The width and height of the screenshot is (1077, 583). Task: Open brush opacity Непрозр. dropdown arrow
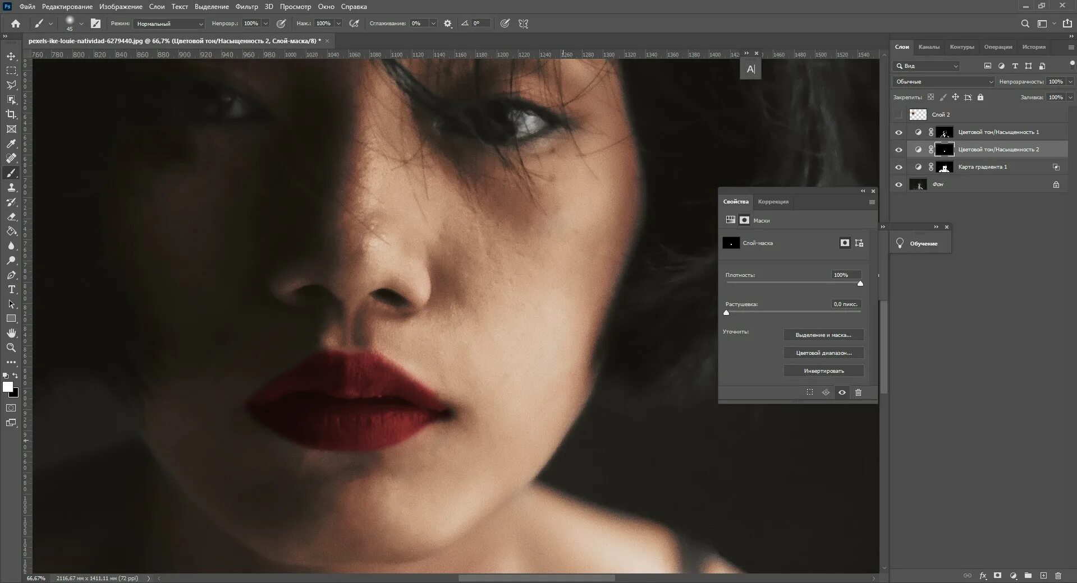(265, 24)
